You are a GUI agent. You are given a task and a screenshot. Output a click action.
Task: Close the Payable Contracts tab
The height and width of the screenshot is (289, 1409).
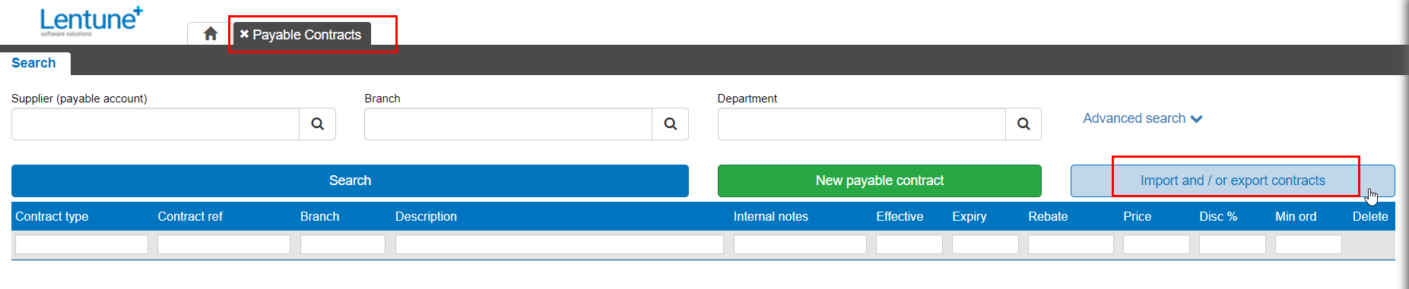[244, 34]
